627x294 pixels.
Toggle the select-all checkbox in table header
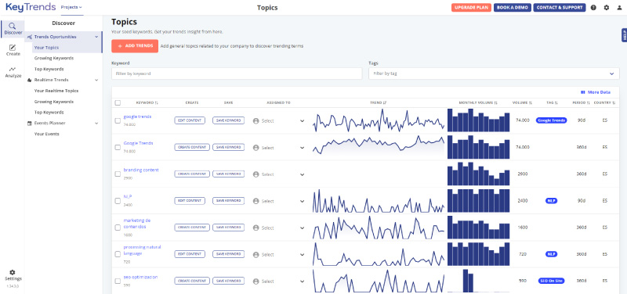pos(118,103)
